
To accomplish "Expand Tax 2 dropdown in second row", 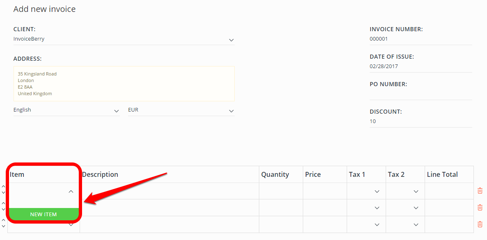I will (416, 208).
